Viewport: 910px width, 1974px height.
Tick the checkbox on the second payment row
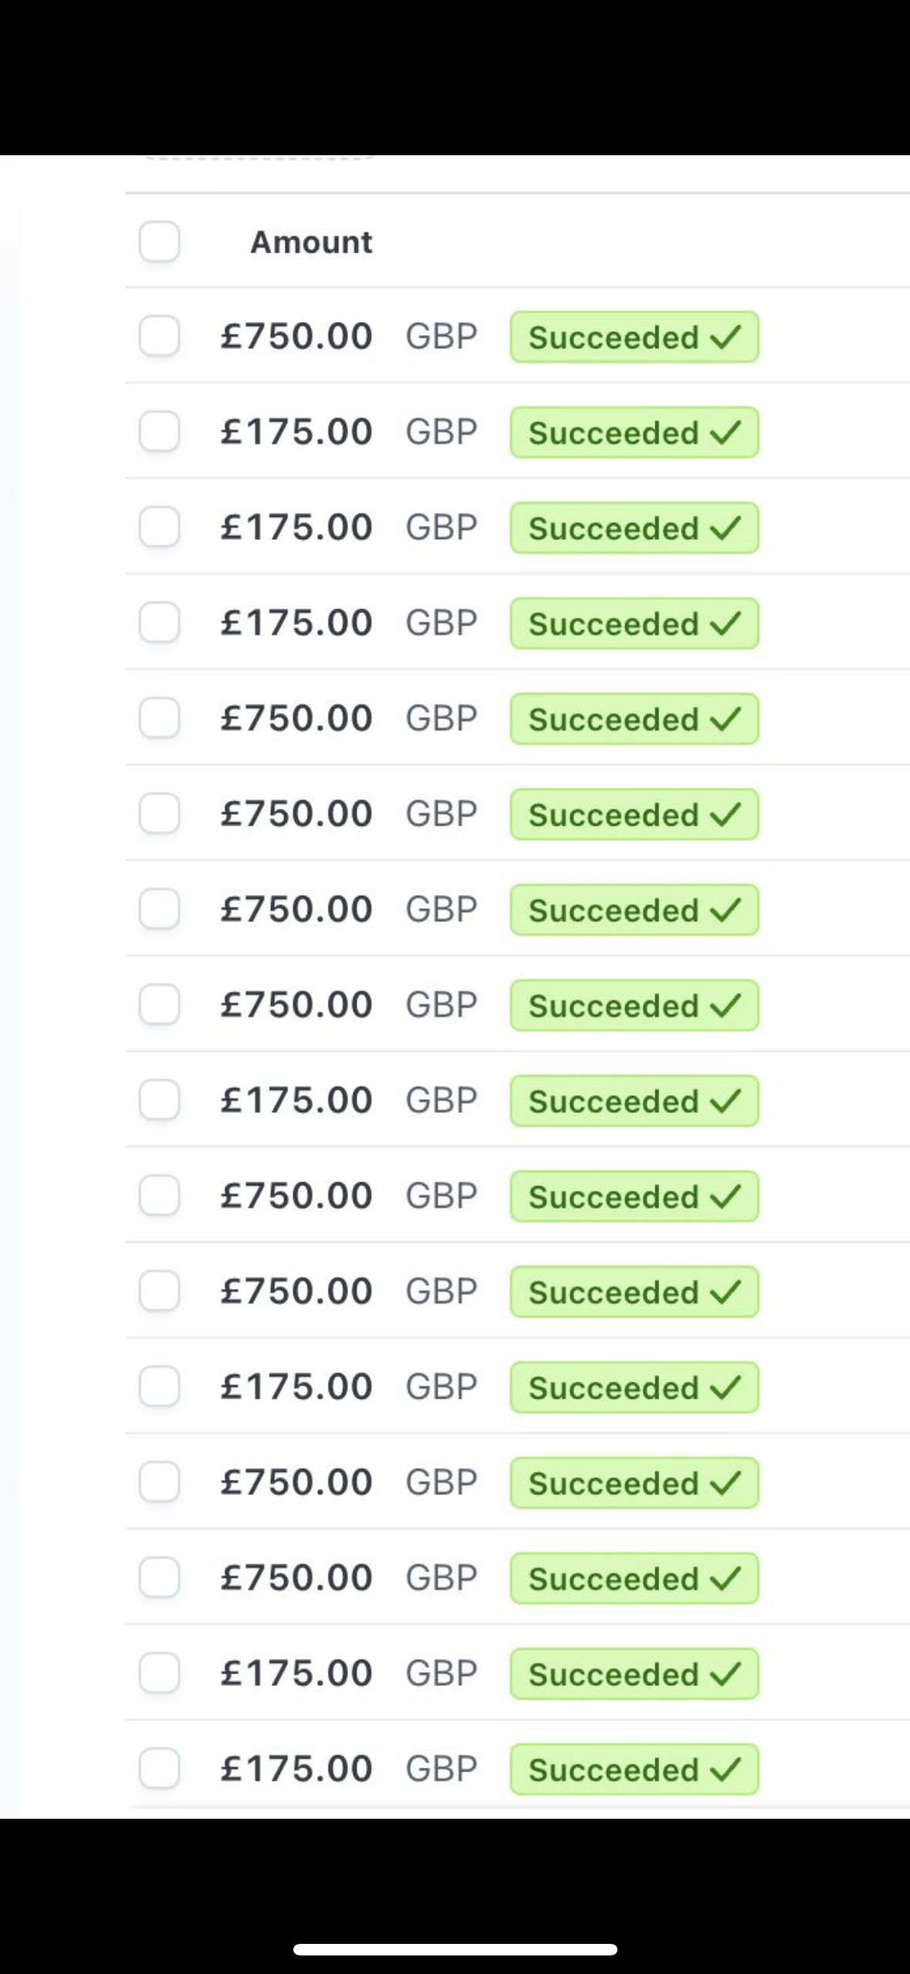[160, 432]
